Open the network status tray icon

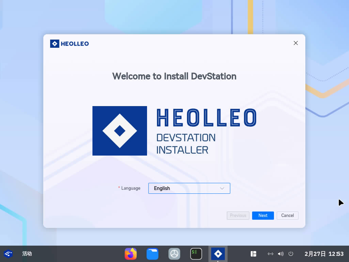coord(271,254)
